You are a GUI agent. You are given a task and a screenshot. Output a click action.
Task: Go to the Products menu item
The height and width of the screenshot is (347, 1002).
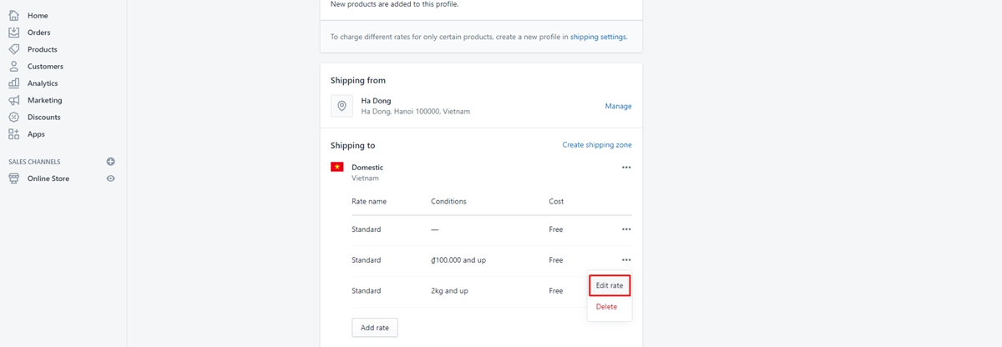(x=43, y=49)
